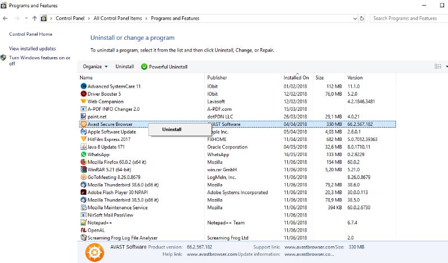This screenshot has height=263, width=448.
Task: Open the view options icon
Action: click(x=438, y=67)
